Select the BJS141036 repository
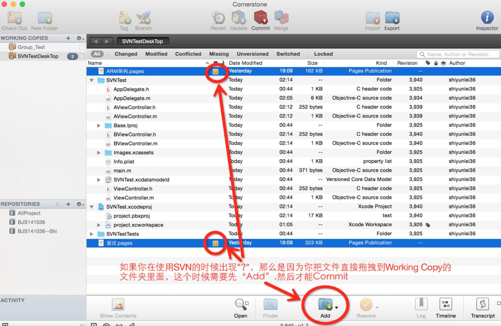 coord(31,222)
